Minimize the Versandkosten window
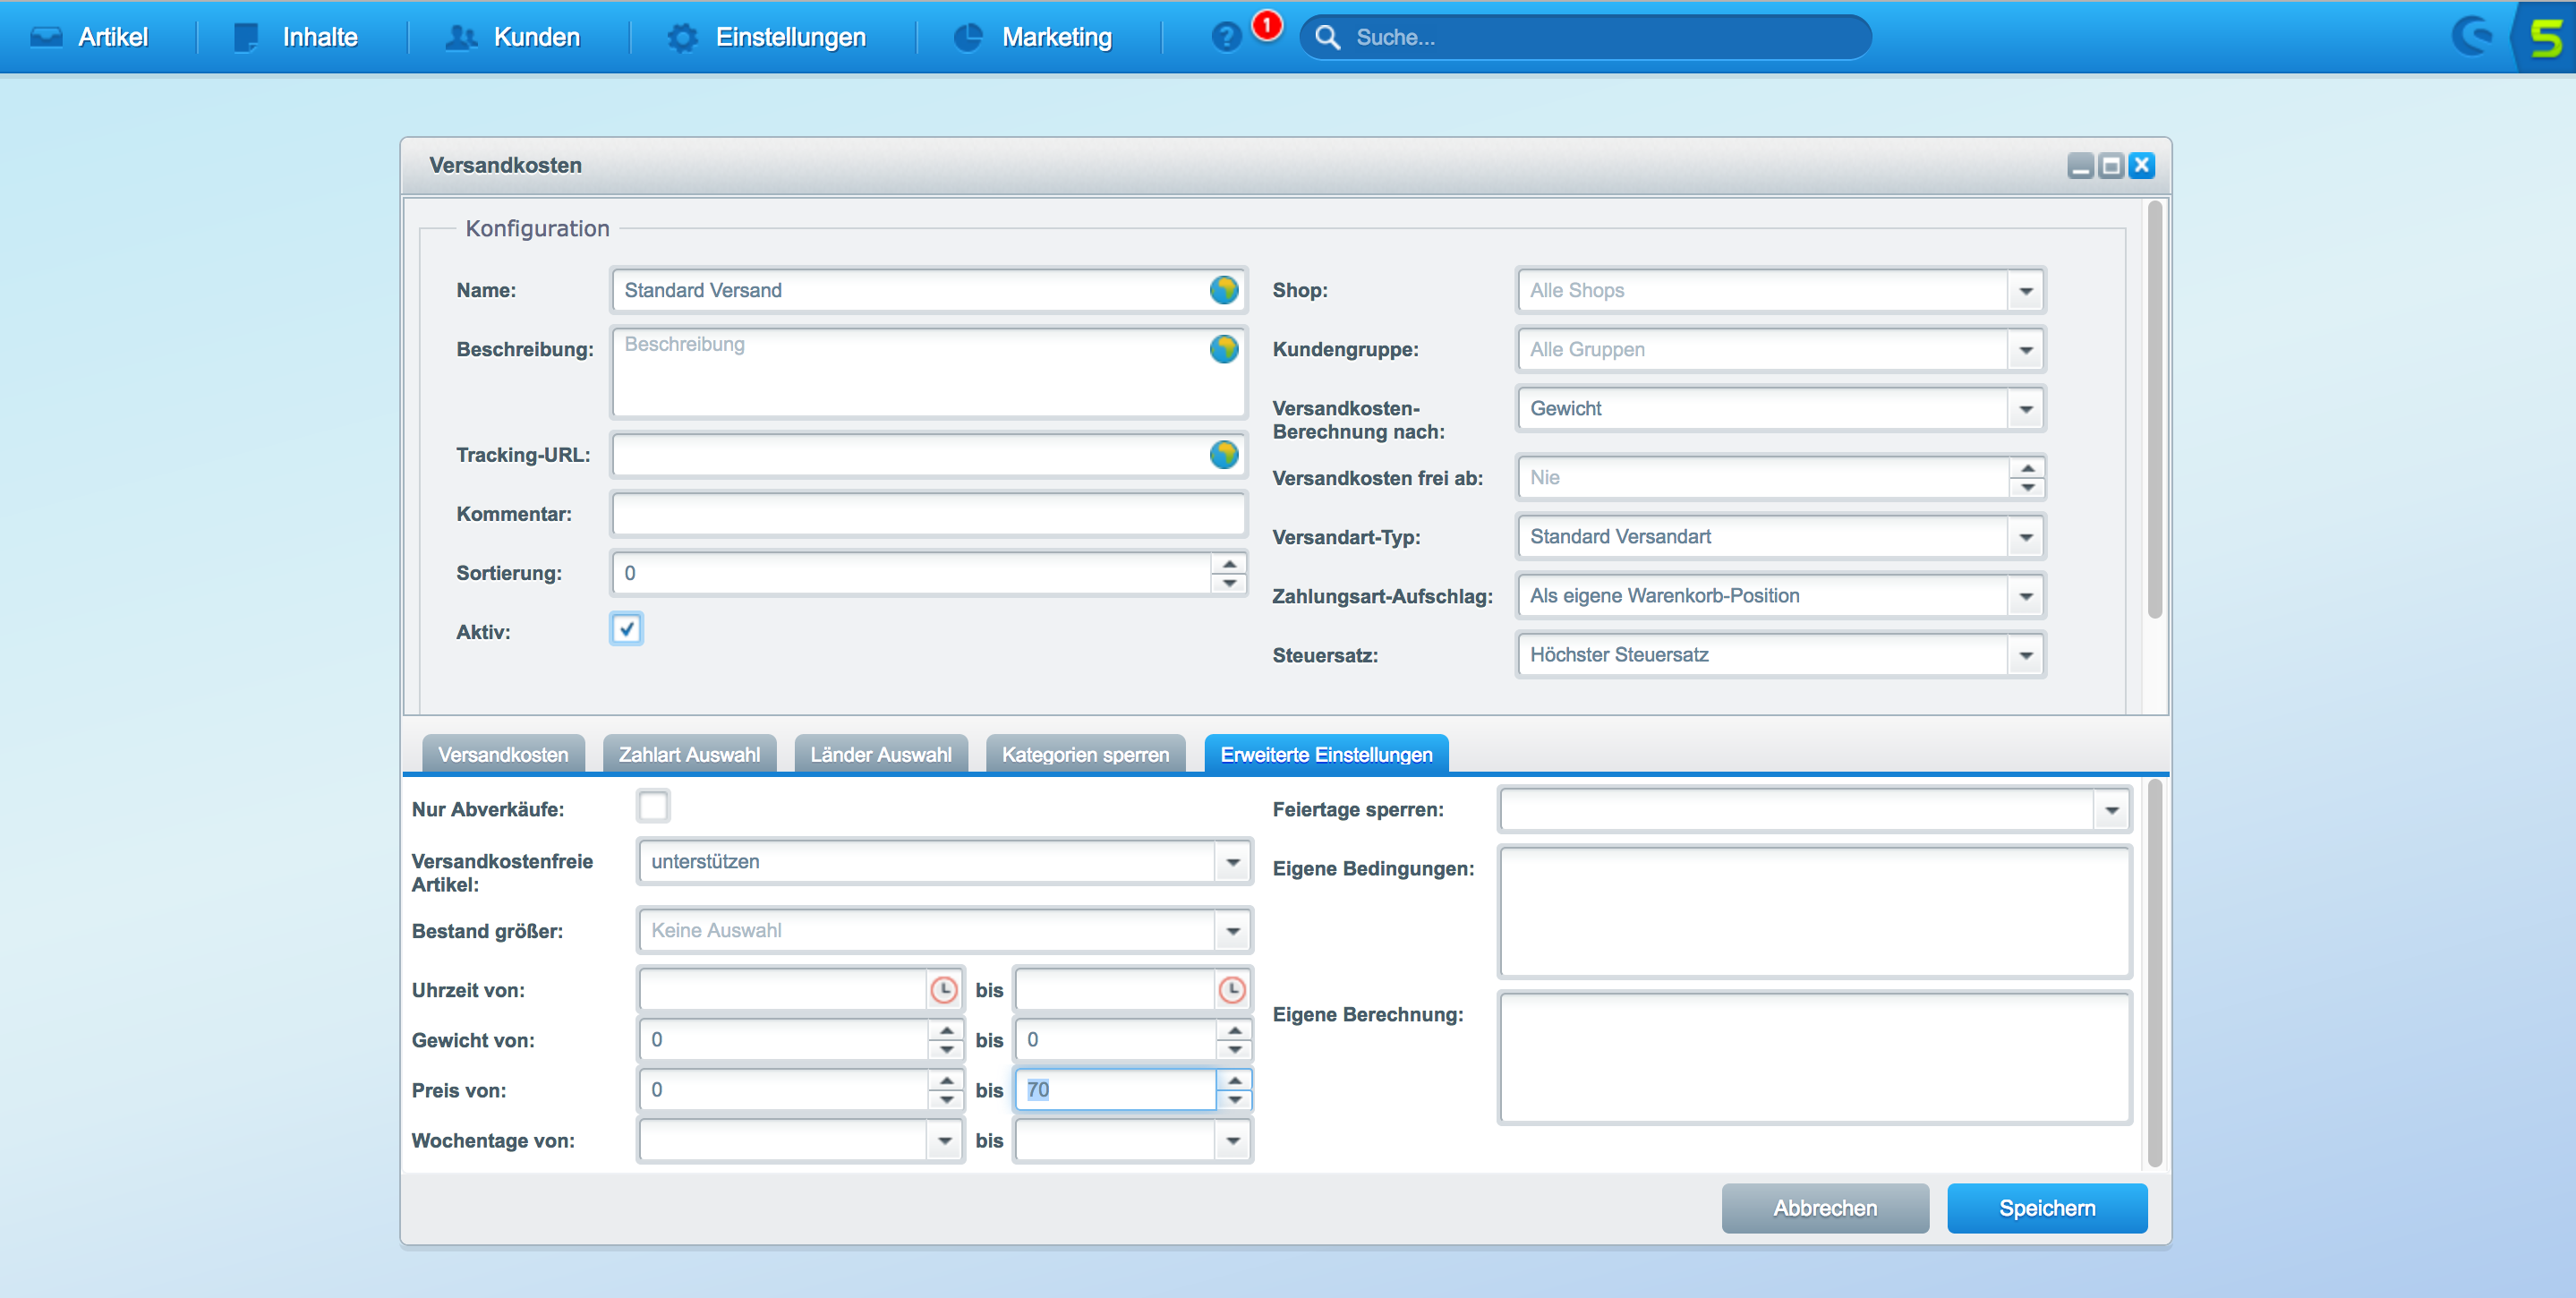The image size is (2576, 1298). 2081,166
